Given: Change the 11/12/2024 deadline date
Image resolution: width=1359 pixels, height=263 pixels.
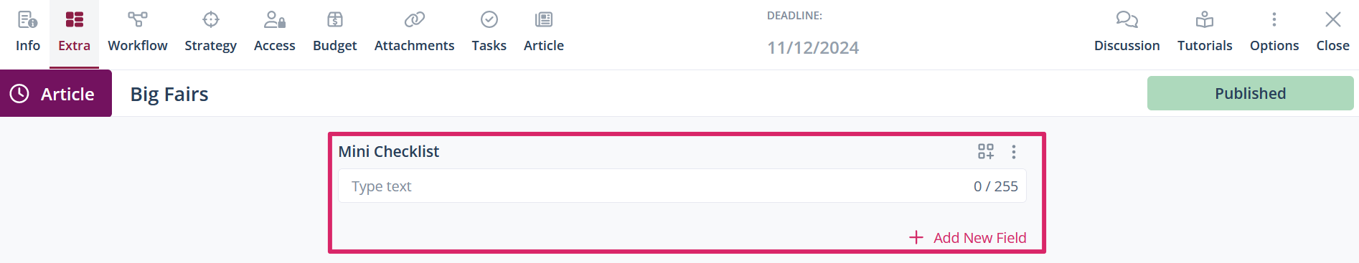Looking at the screenshot, I should 813,48.
